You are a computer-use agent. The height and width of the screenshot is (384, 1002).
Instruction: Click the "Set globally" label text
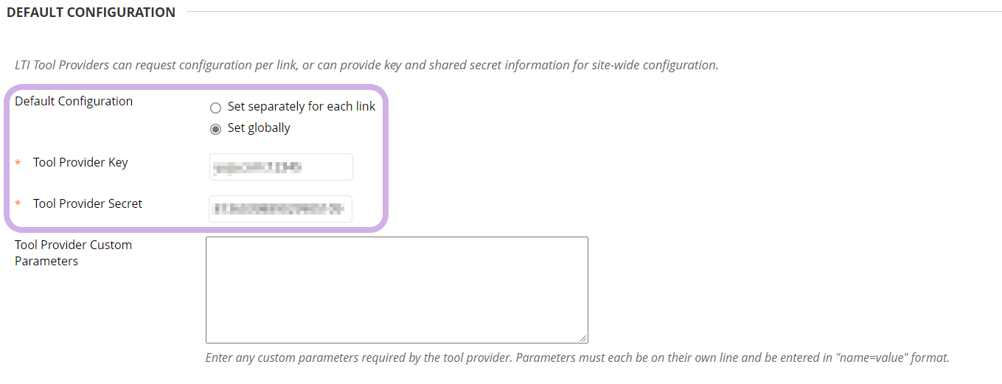259,128
